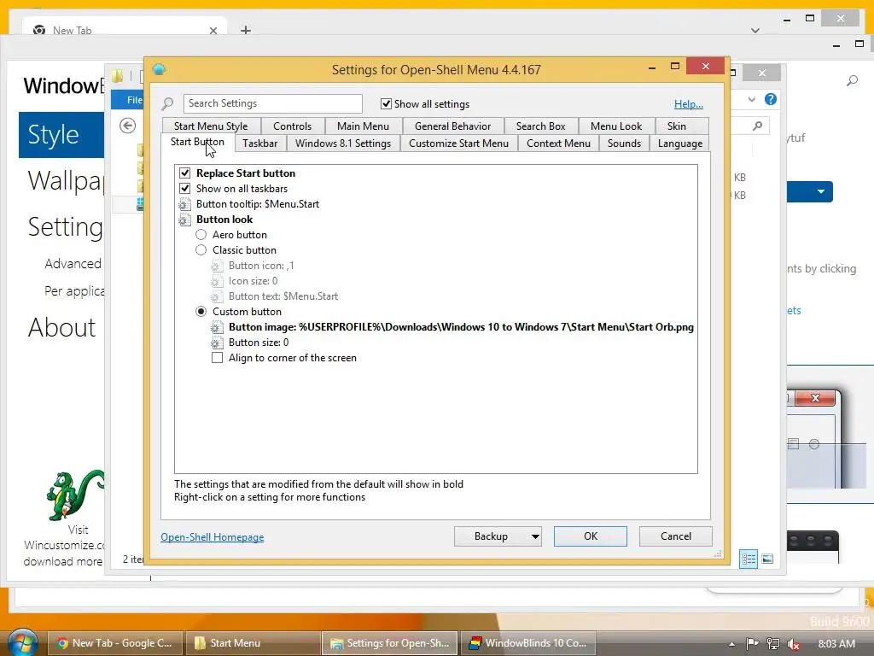Open Customize Start Menu tab
Image resolution: width=874 pixels, height=656 pixels.
click(x=458, y=143)
